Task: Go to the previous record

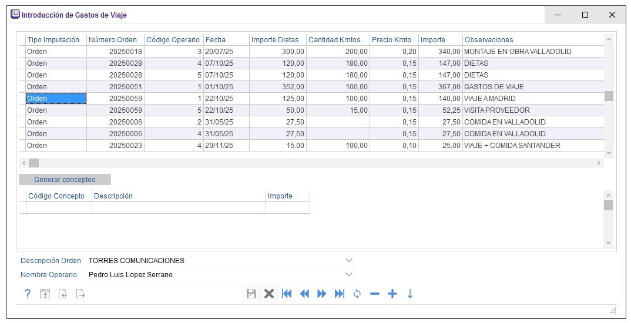Action: click(304, 294)
